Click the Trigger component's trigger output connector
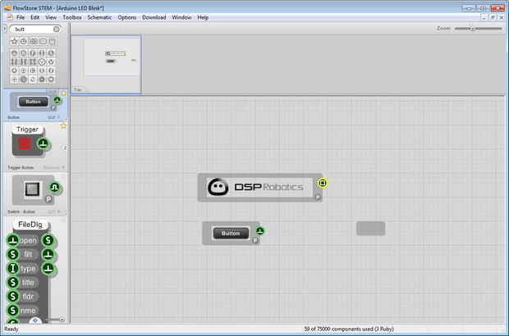This screenshot has width=509, height=336. (43, 143)
